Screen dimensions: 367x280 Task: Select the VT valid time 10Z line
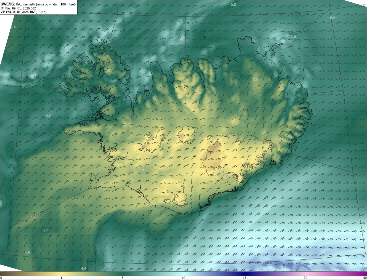tap(24, 12)
